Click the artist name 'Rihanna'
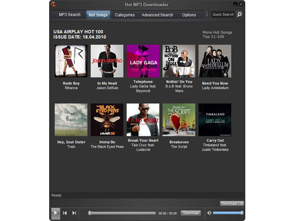 pyautogui.click(x=71, y=88)
